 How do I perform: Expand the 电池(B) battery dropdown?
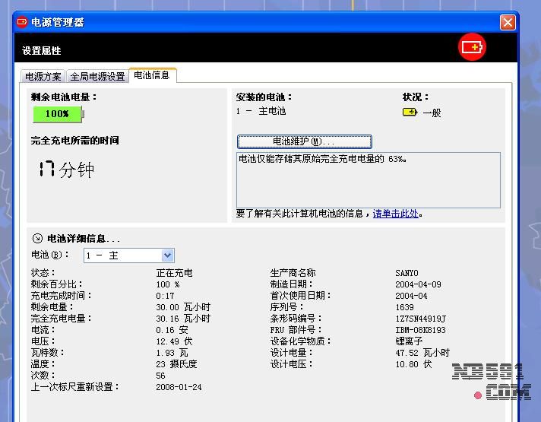(x=168, y=255)
